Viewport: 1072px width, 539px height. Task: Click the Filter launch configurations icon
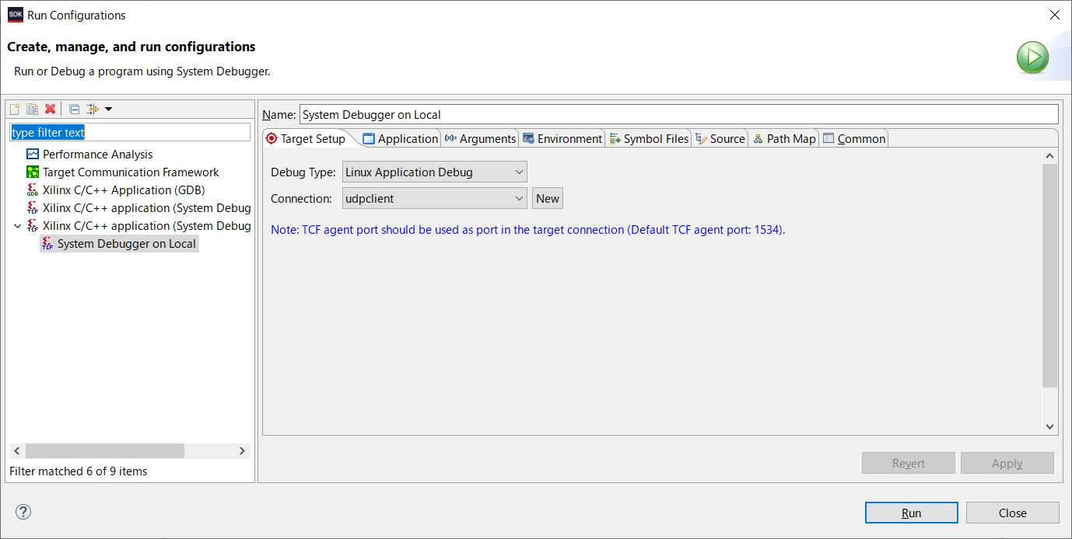93,109
